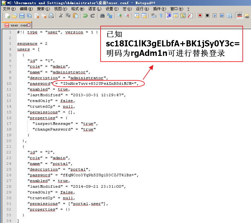Open the 搜索(S) menu
The height and width of the screenshot is (223, 251).
coord(43,9)
